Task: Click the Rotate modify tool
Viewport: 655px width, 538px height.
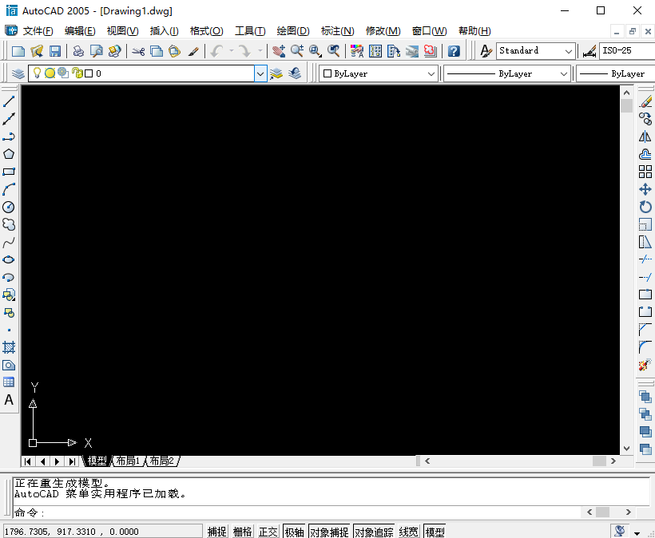Action: click(x=645, y=207)
